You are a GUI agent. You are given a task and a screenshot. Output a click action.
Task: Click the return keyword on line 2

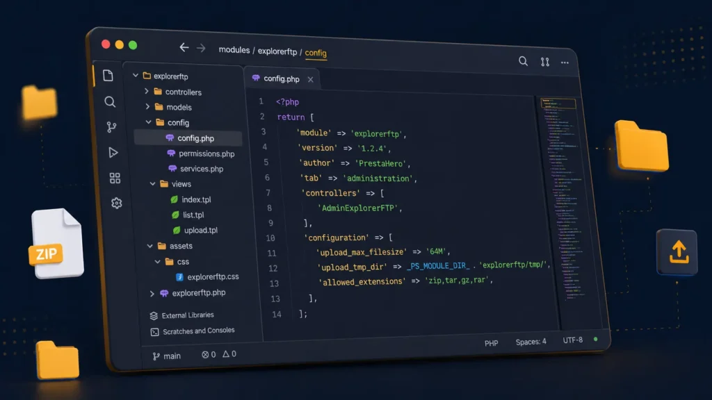(x=291, y=117)
